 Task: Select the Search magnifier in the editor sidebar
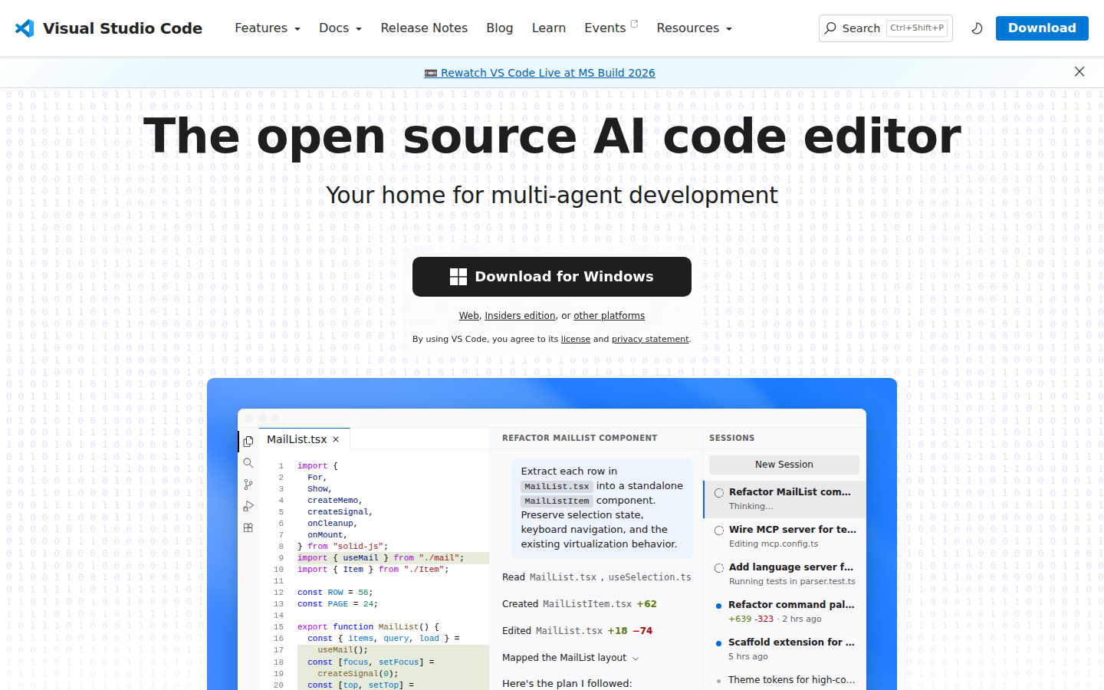[248, 463]
